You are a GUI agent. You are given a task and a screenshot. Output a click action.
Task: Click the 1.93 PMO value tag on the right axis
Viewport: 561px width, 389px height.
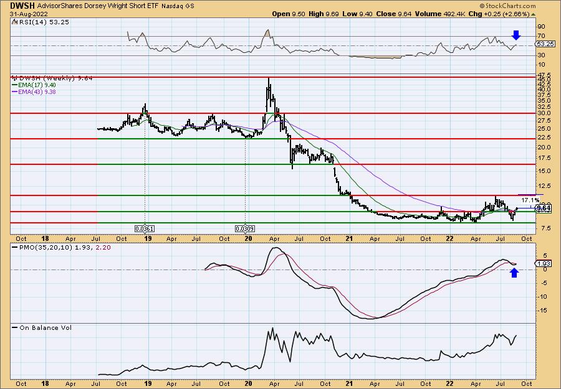pos(544,264)
